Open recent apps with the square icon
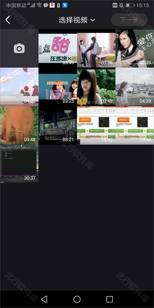This screenshot has height=308, width=154. click(110, 299)
